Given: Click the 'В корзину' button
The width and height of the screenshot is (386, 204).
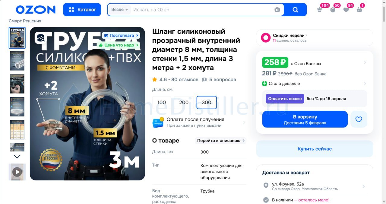Looking at the screenshot, I should pos(305,119).
